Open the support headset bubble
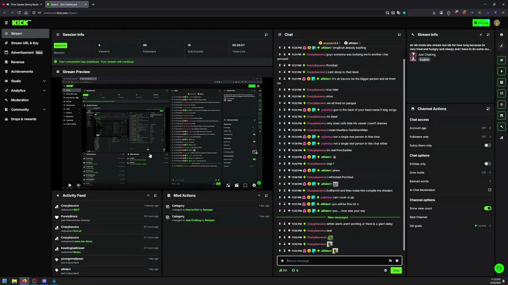The width and height of the screenshot is (508, 285). tap(499, 268)
